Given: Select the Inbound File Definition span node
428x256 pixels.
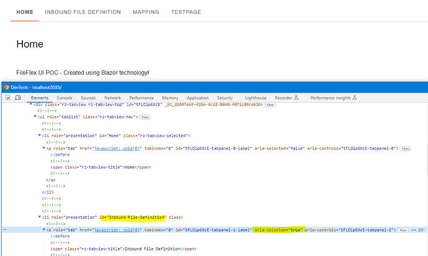Looking at the screenshot, I should [123, 249].
